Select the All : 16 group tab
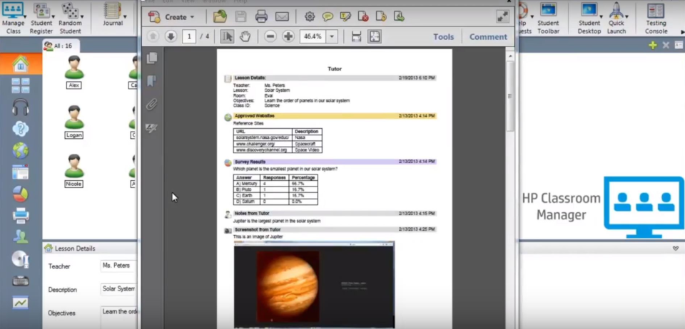This screenshot has width=685, height=329. point(61,46)
